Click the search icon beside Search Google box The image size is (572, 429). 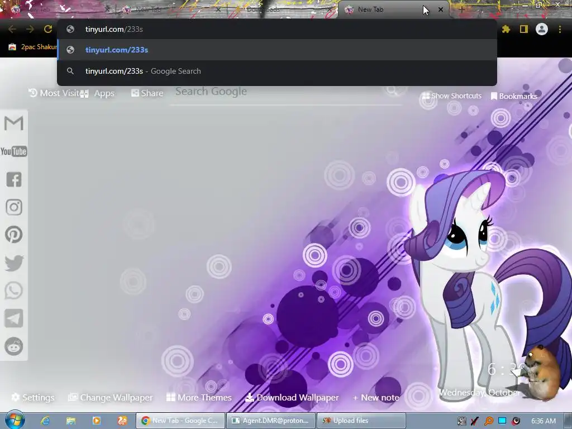tap(392, 89)
